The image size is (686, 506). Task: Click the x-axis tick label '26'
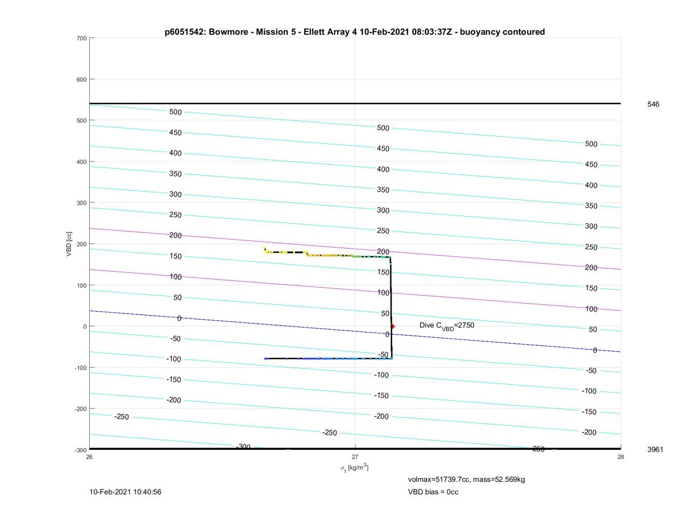click(89, 457)
